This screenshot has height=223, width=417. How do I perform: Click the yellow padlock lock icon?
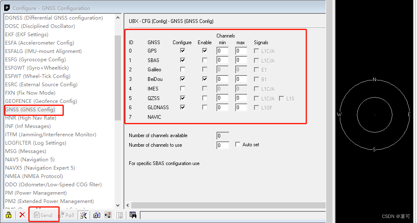pos(8,215)
